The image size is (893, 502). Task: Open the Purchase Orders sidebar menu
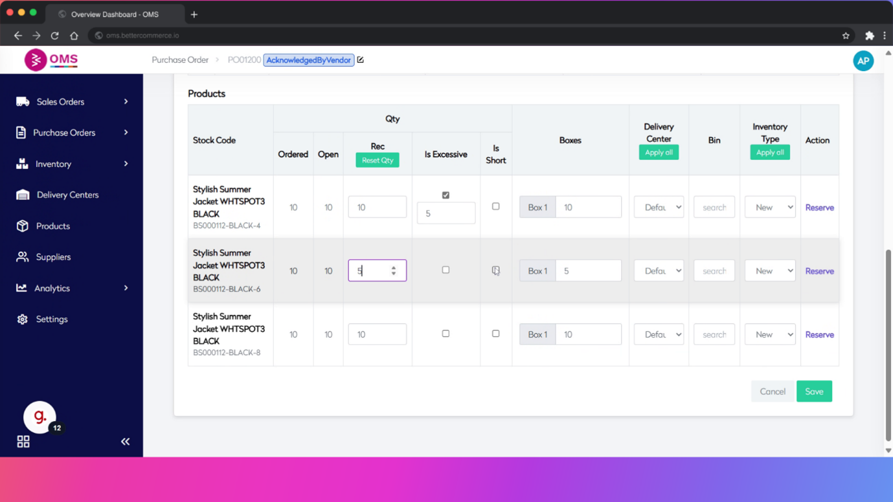[64, 133]
